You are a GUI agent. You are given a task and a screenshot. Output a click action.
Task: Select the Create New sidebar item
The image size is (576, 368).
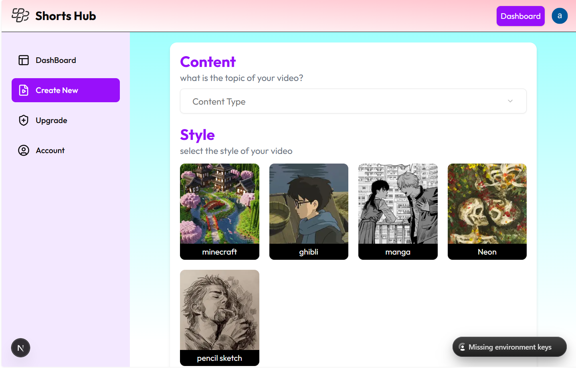[66, 90]
